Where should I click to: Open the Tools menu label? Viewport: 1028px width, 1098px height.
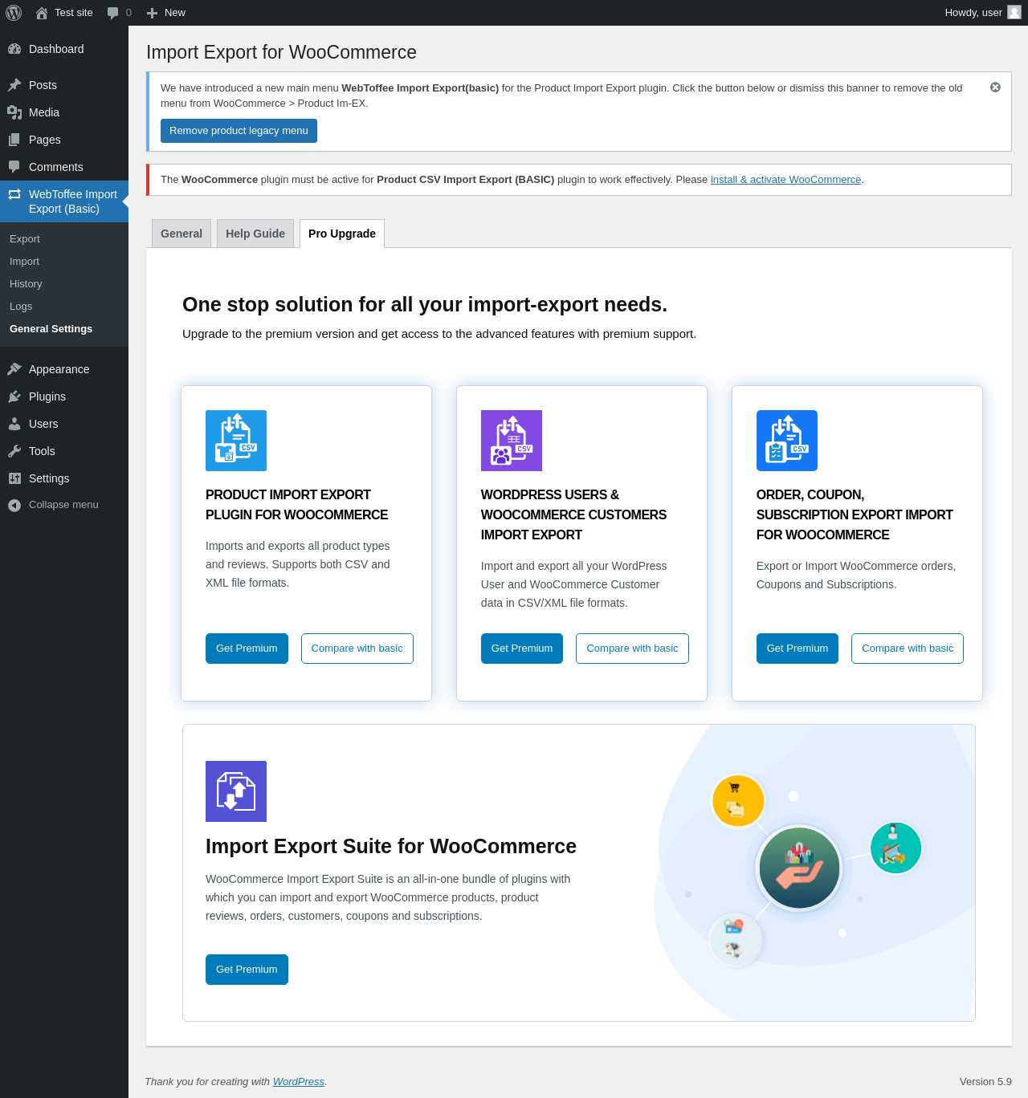42,451
